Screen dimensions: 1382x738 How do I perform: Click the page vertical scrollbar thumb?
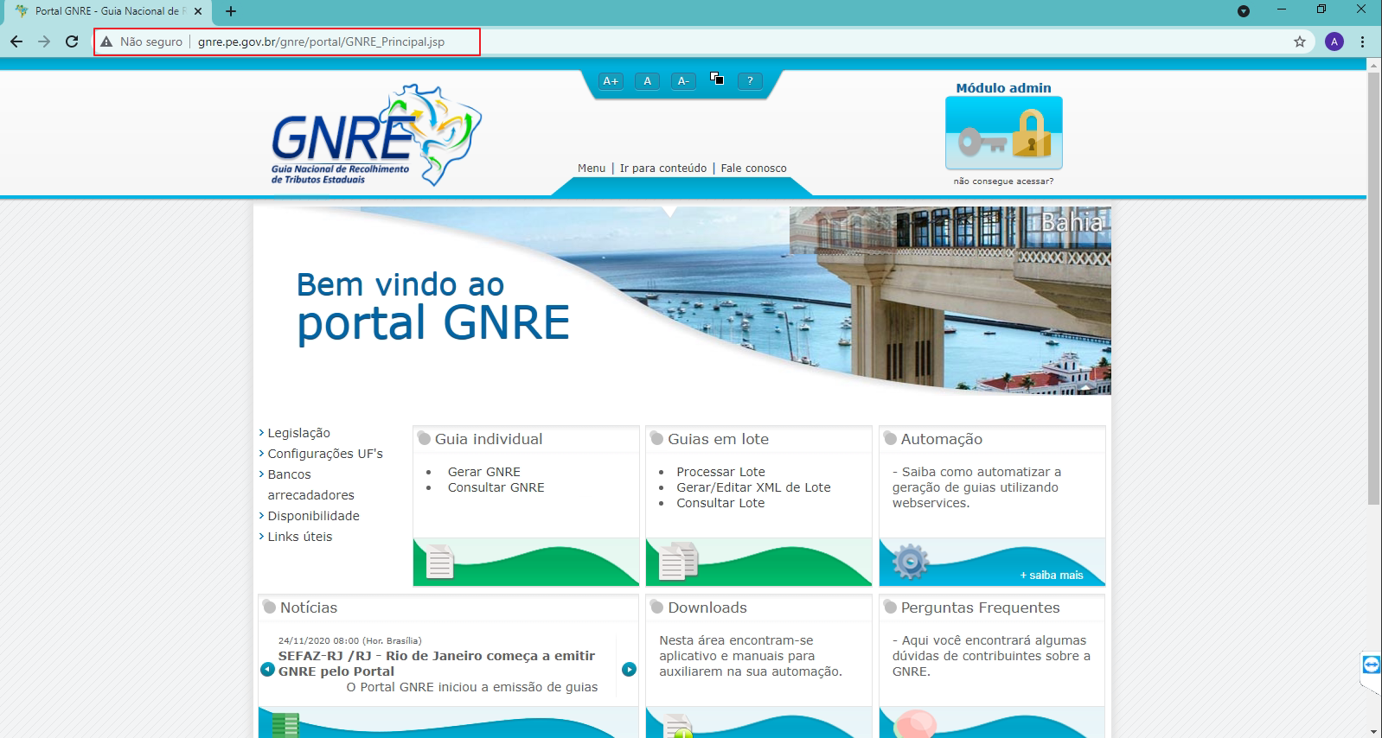pos(1373,289)
